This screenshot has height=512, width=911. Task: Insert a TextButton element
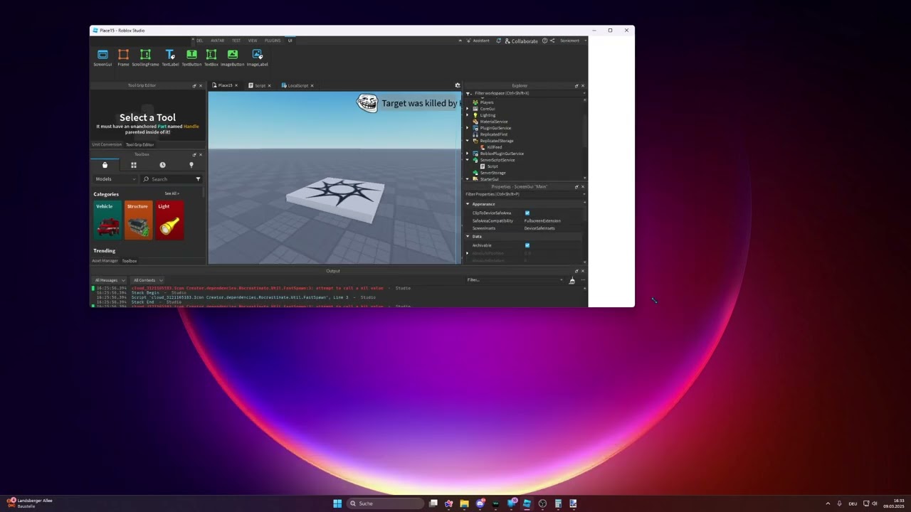(x=191, y=58)
